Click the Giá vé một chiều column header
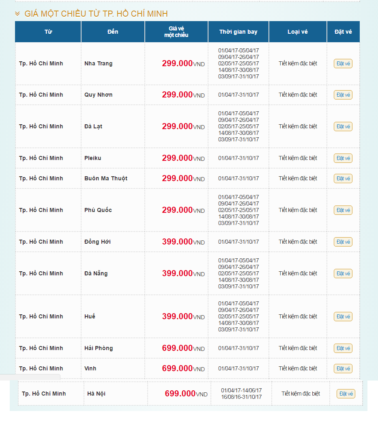 point(176,32)
